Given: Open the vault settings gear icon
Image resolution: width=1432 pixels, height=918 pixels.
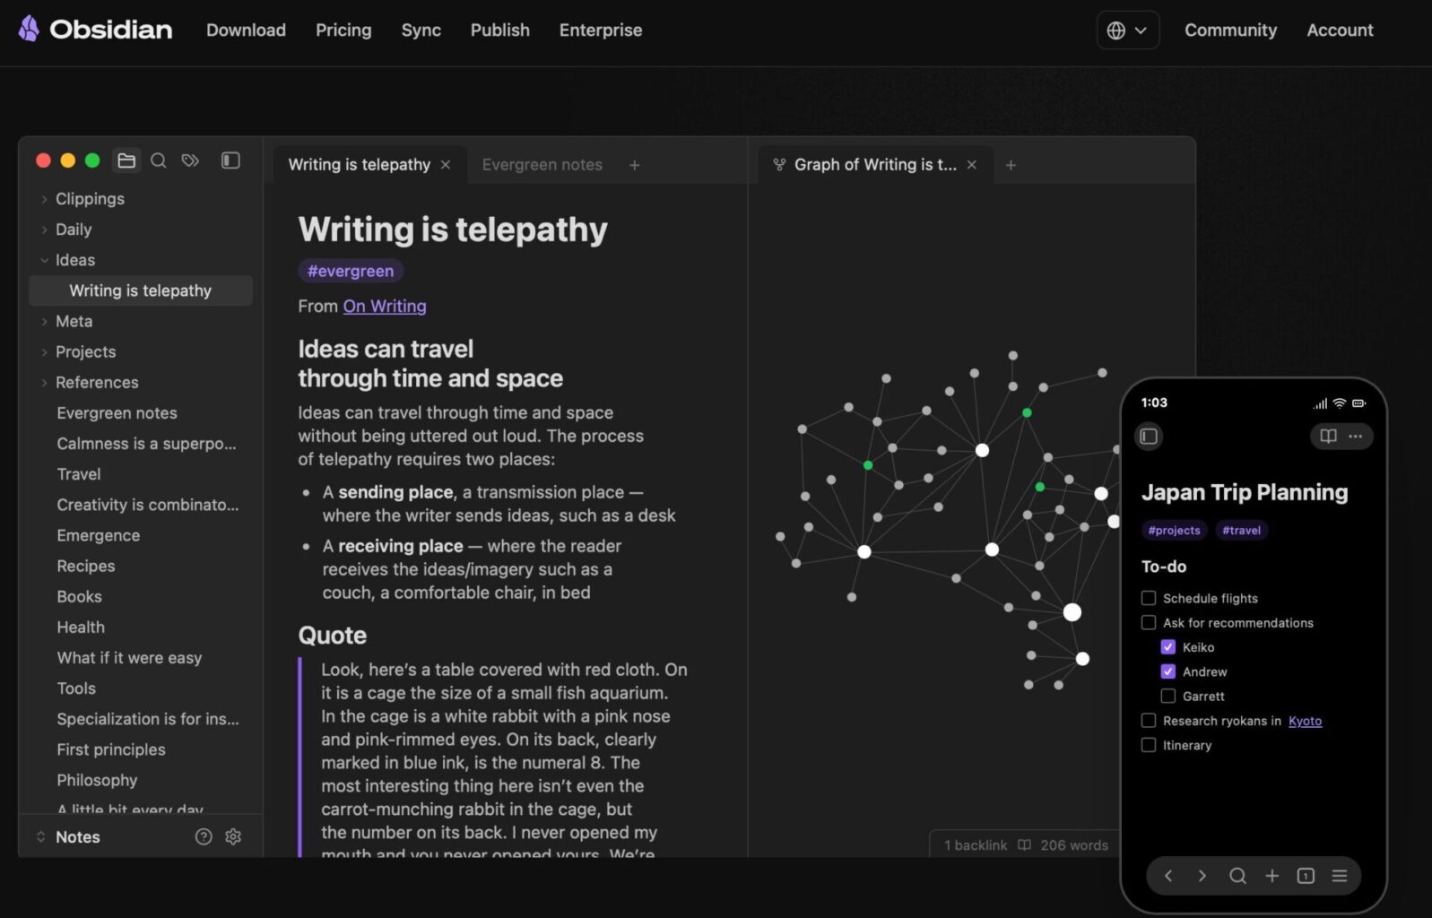Looking at the screenshot, I should (x=233, y=836).
